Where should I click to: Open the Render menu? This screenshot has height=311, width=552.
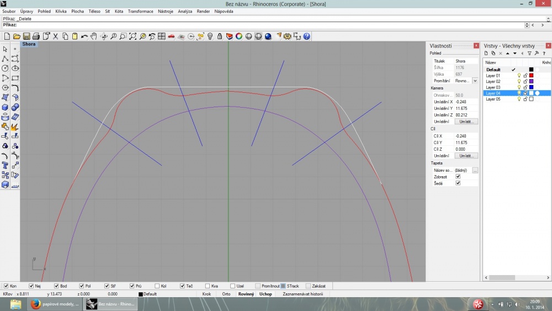203,11
